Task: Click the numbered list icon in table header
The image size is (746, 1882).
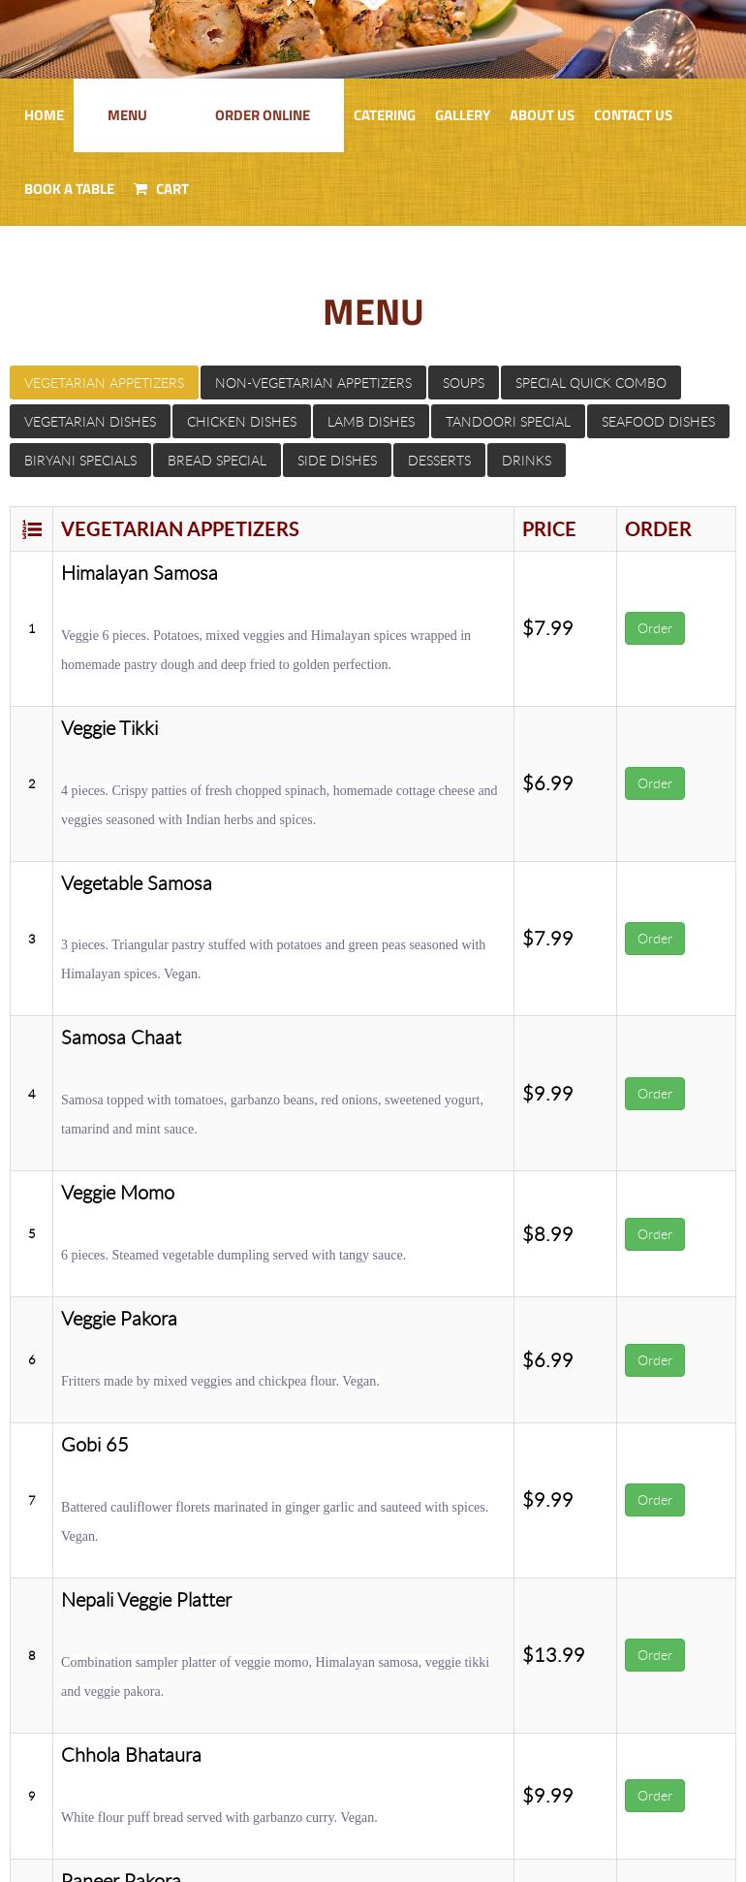Action: pos(32,529)
